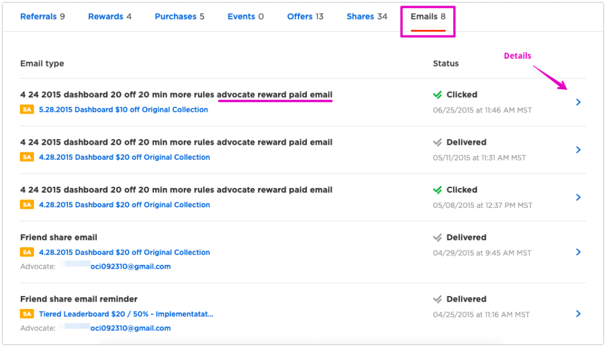
Task: Click green Clicked checkmark dated 06/25/2015
Action: coord(437,95)
